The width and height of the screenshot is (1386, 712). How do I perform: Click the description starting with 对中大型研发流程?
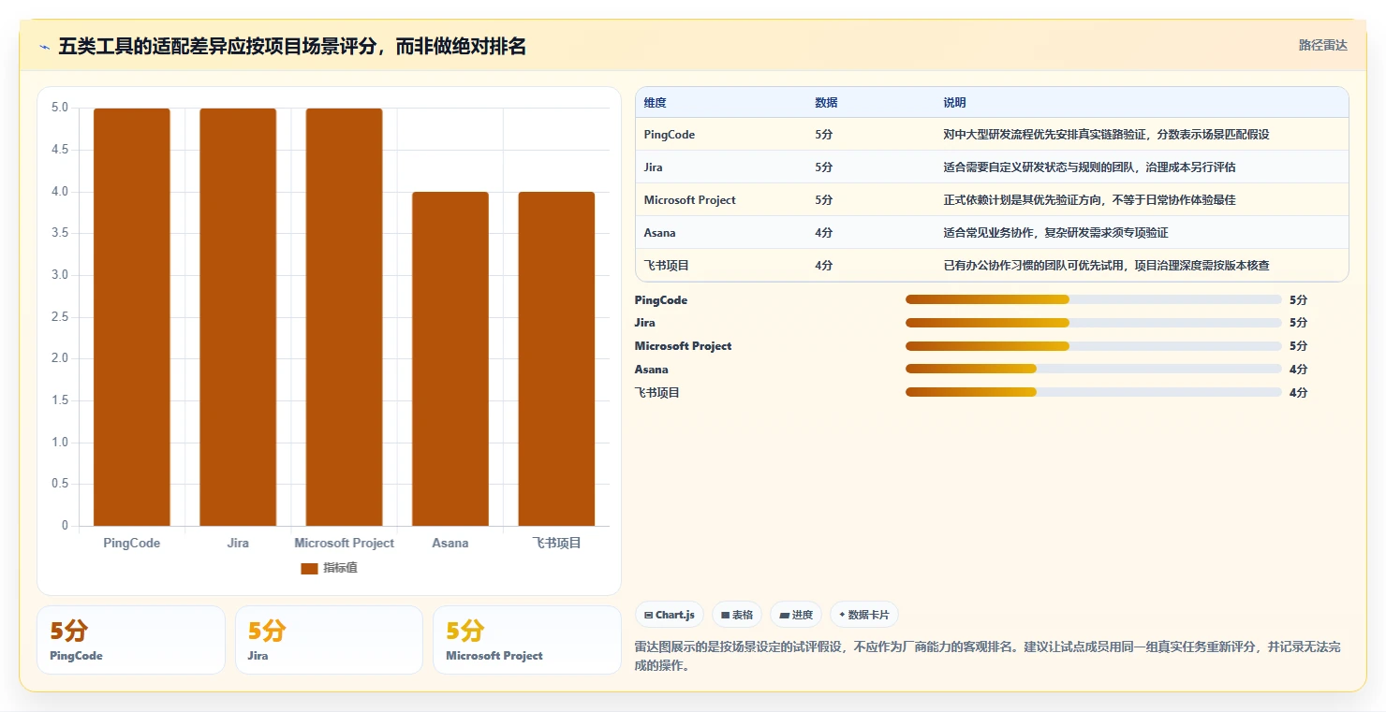coord(1106,135)
